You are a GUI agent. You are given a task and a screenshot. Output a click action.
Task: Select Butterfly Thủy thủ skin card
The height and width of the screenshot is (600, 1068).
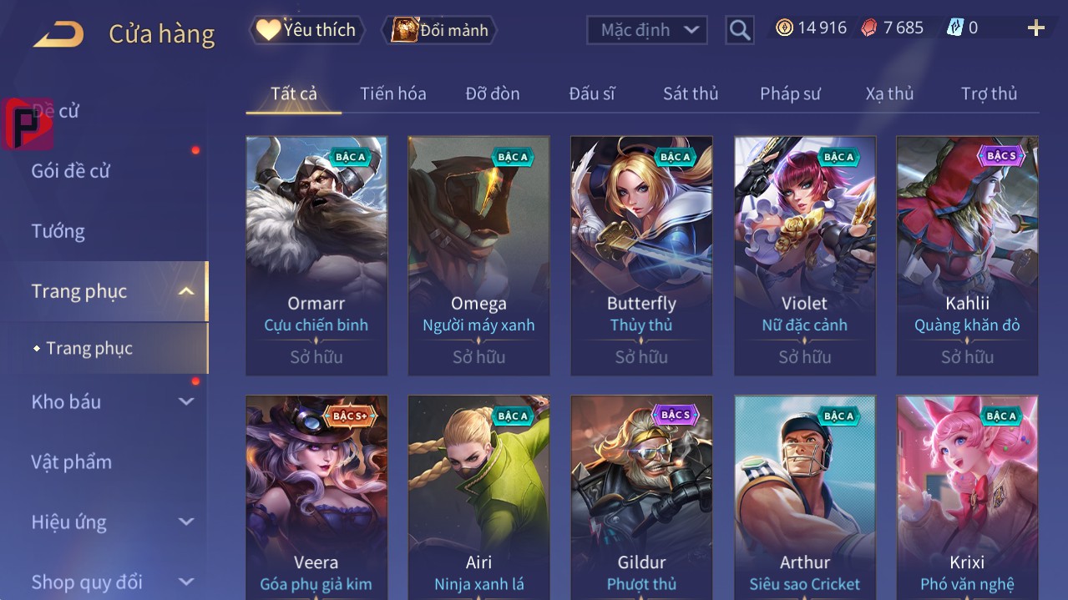click(641, 256)
